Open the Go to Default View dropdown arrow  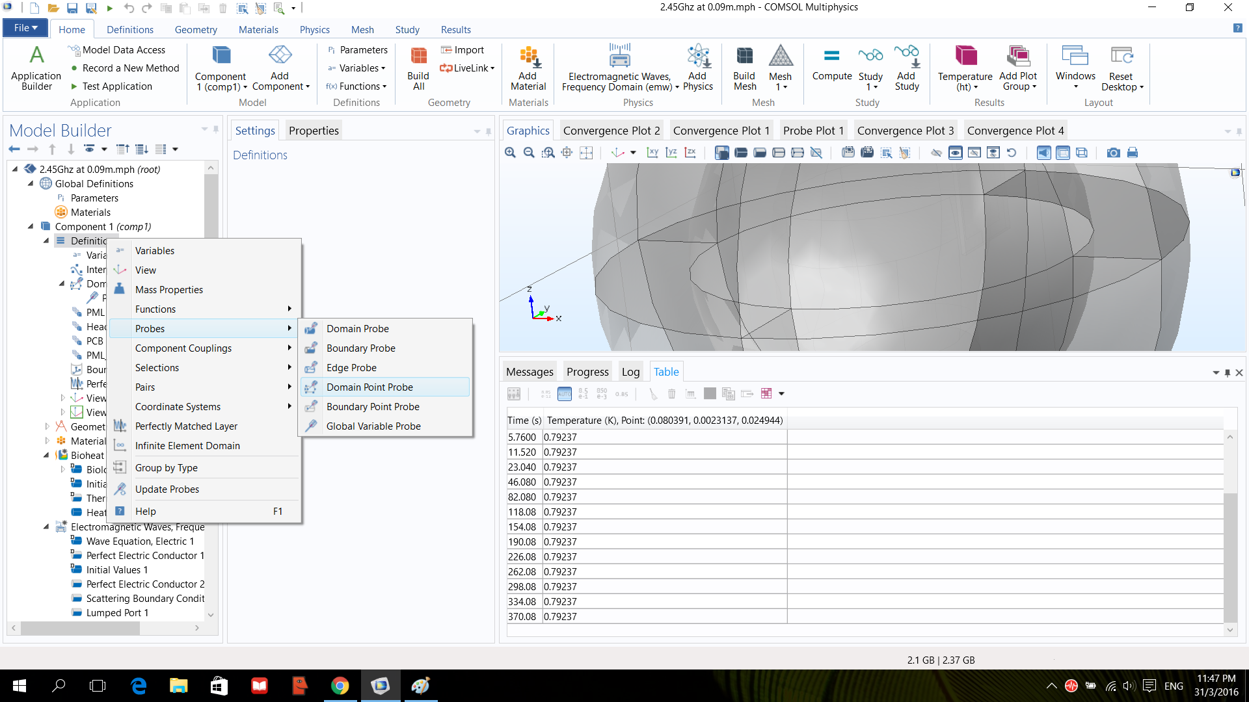click(633, 153)
